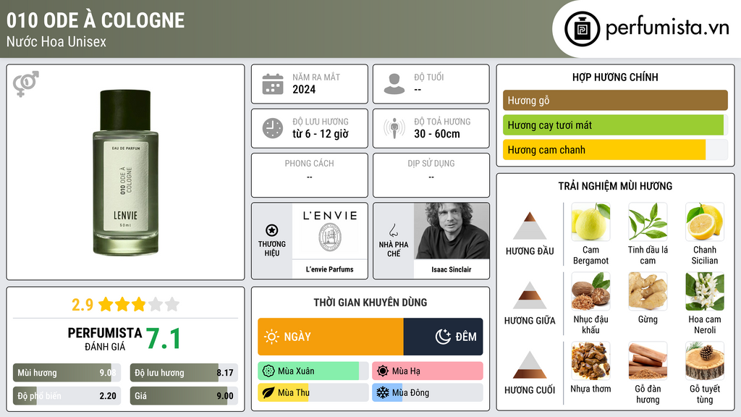Open the Isaac Sinclair perfumer link
Image resolution: width=741 pixels, height=417 pixels.
pos(452,269)
